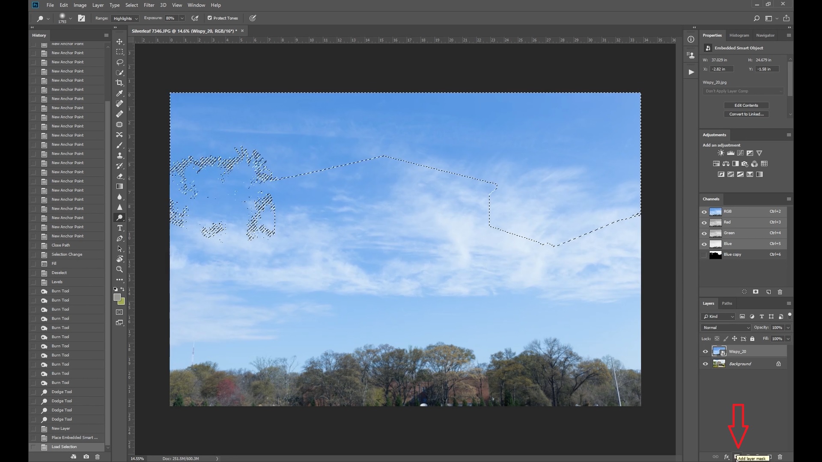Add a Photo Filter adjustment
Image resolution: width=822 pixels, height=462 pixels.
pos(745,164)
